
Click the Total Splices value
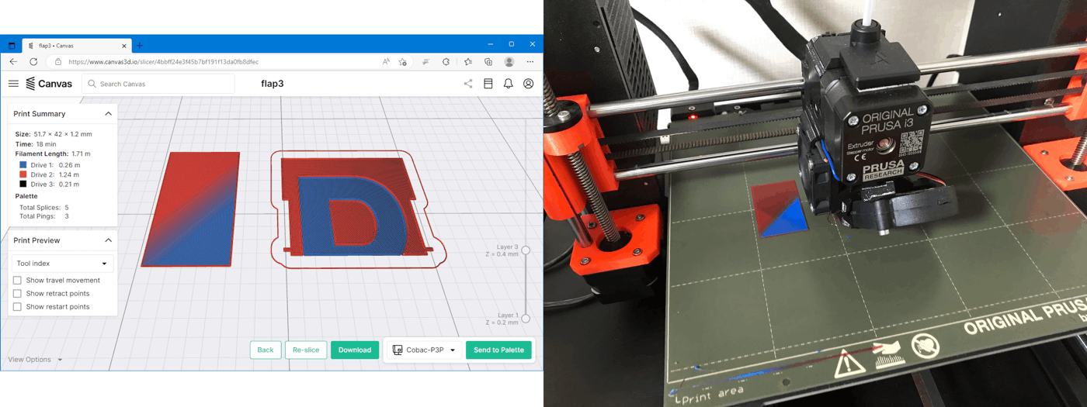point(67,208)
